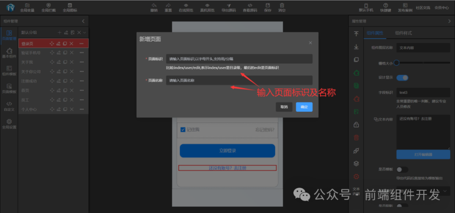Image resolution: width=455 pixels, height=213 pixels.
Task: Collapse the 组件管理 panel
Action: [83, 21]
